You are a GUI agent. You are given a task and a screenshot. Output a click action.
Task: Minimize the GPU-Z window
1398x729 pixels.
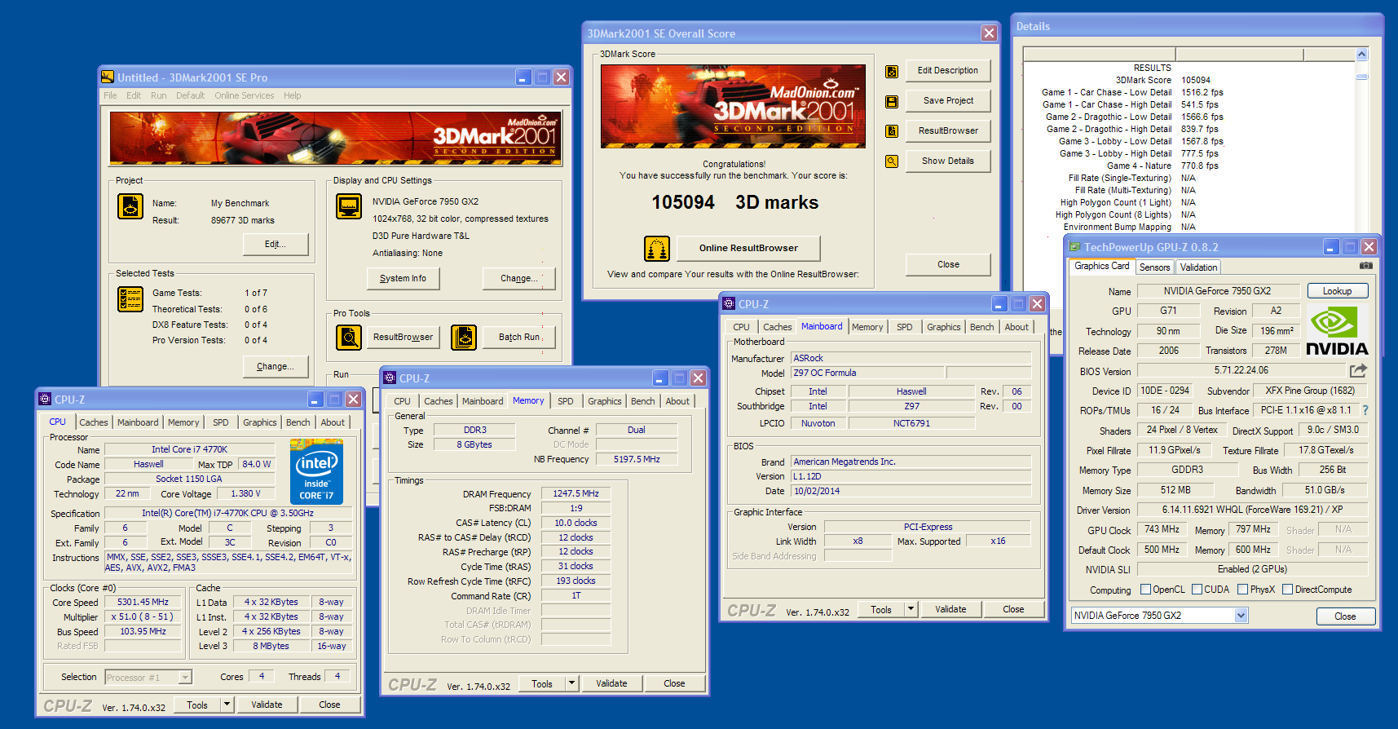coord(1331,246)
